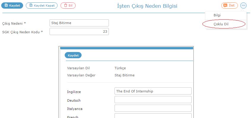This screenshot has width=251, height=118.
Task: Click the Kaydet Kapat button
Action: pos(42,5)
